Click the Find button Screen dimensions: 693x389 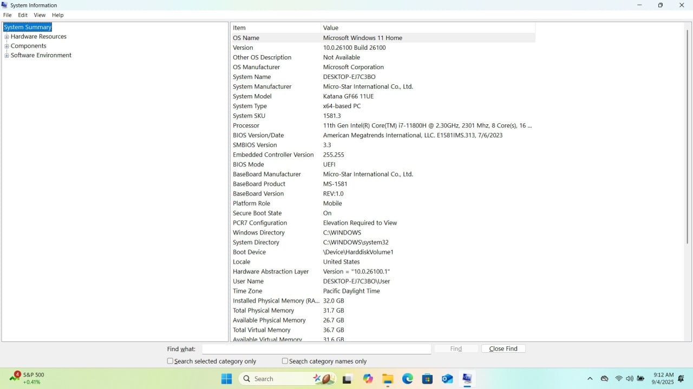(x=456, y=348)
